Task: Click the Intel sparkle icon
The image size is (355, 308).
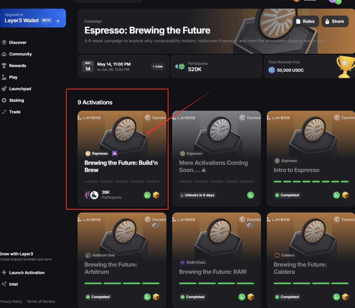Action: 4,284
